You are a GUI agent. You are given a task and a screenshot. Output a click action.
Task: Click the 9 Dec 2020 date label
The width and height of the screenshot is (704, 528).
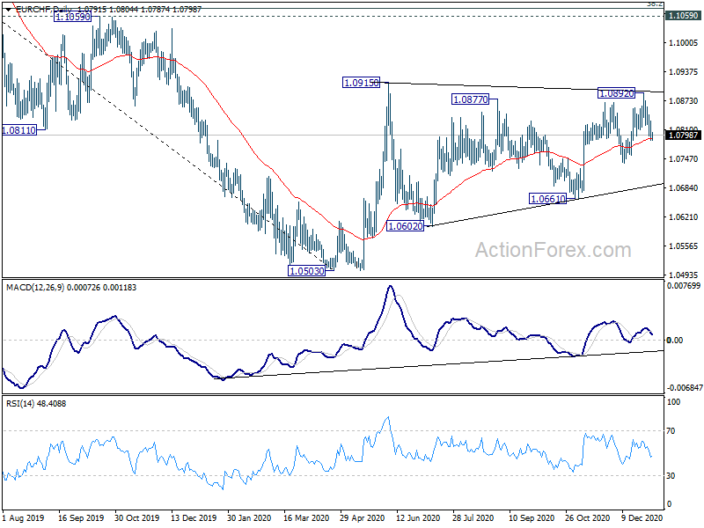642,517
